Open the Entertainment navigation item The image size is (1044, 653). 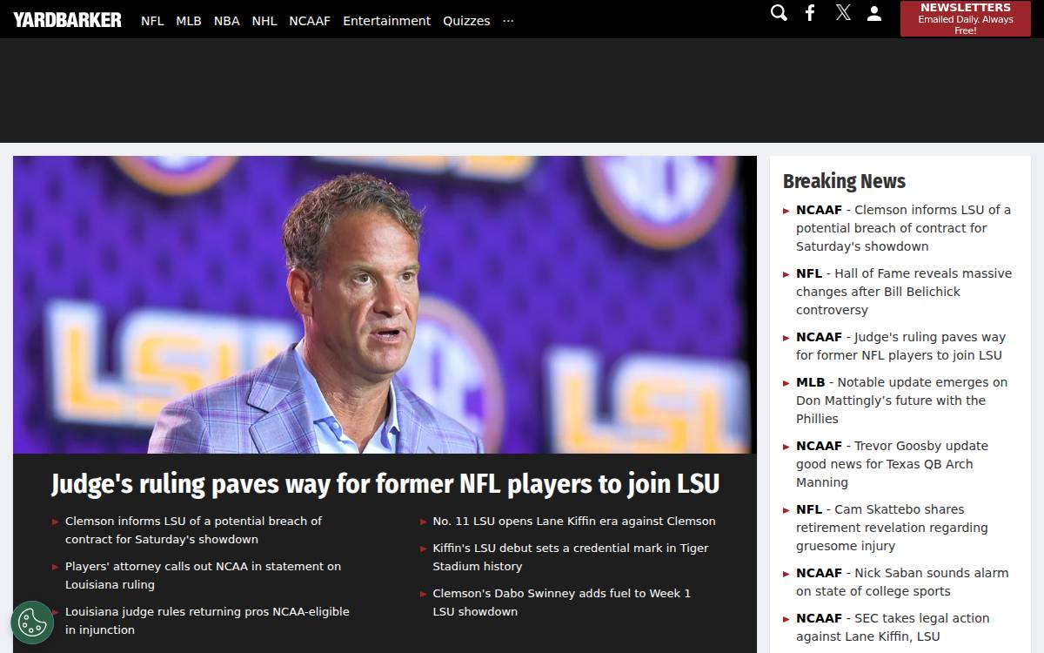386,21
